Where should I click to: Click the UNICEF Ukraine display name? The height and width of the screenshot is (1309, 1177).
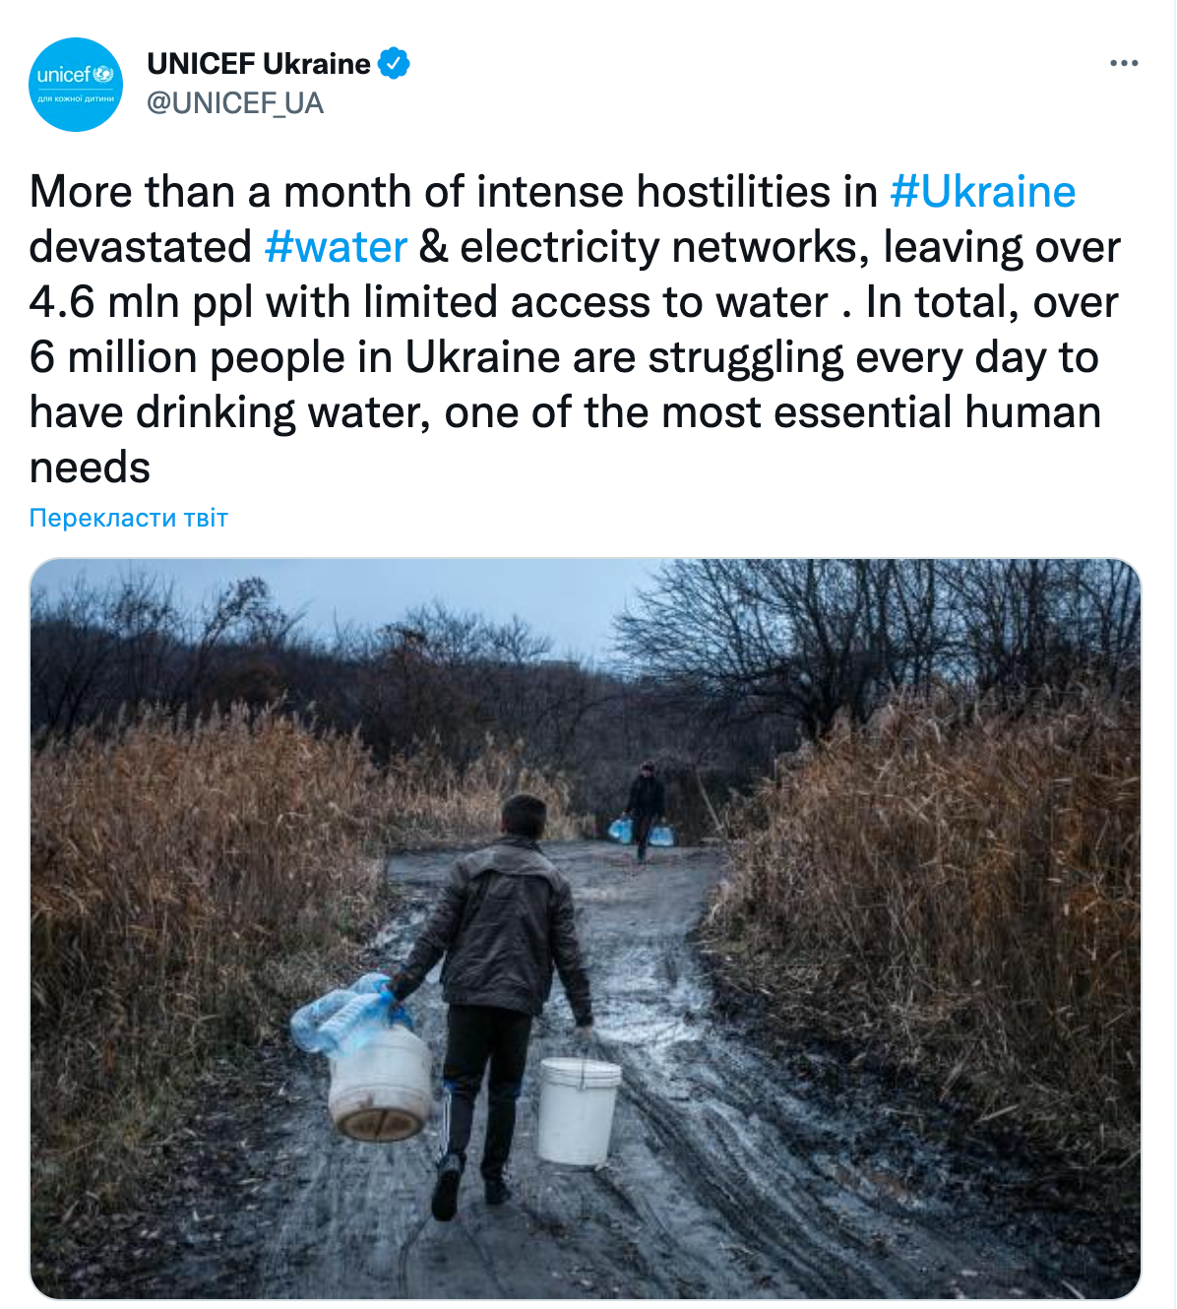(259, 64)
